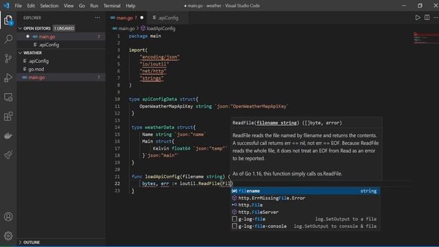The height and width of the screenshot is (247, 439).
Task: Place cursor on line 1 package main
Action: [x=145, y=36]
